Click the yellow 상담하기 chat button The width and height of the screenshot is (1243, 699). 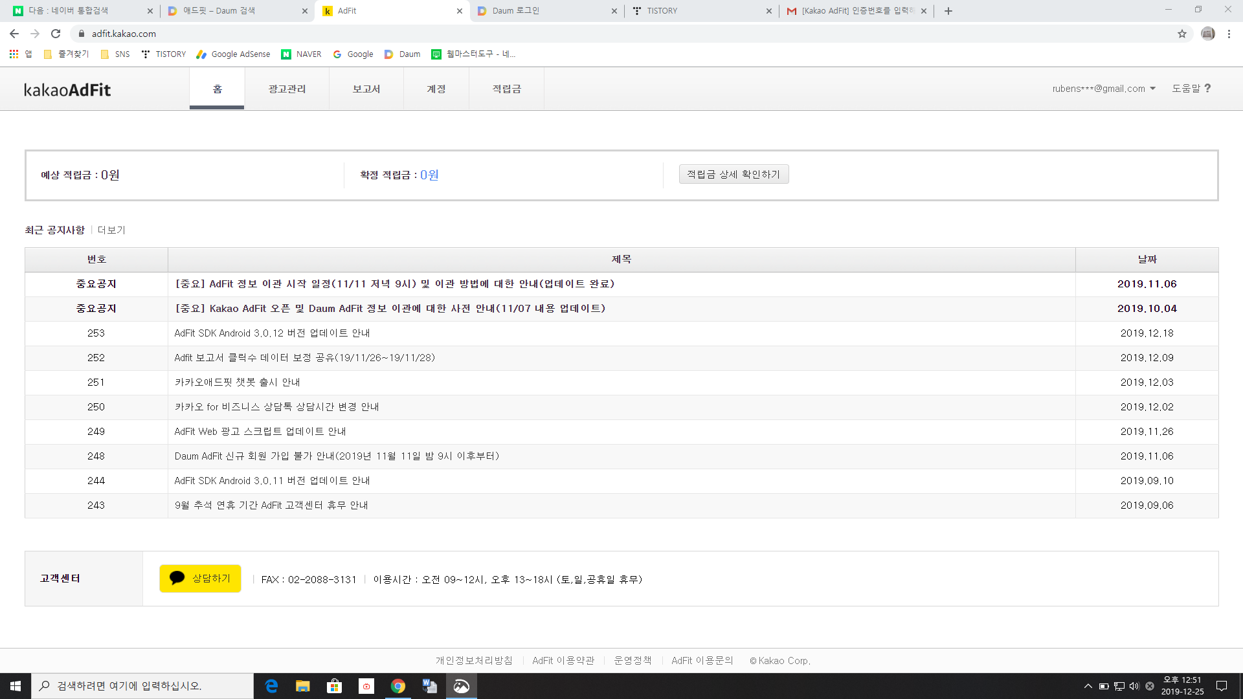click(200, 579)
